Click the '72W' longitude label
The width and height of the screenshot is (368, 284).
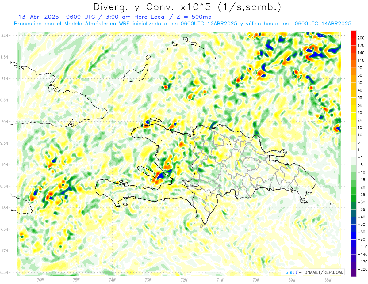(184, 280)
